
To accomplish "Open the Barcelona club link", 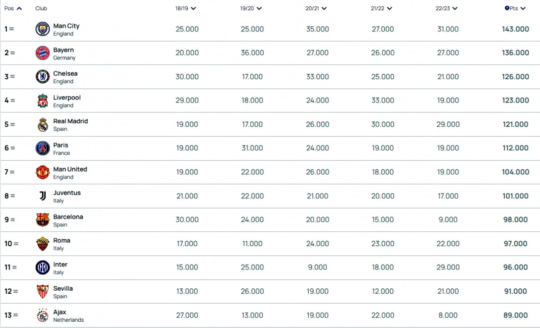I will point(68,217).
